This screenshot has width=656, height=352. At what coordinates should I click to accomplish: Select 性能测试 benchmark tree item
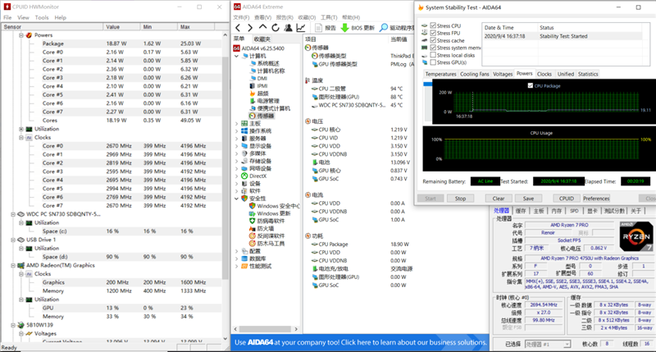point(261,266)
